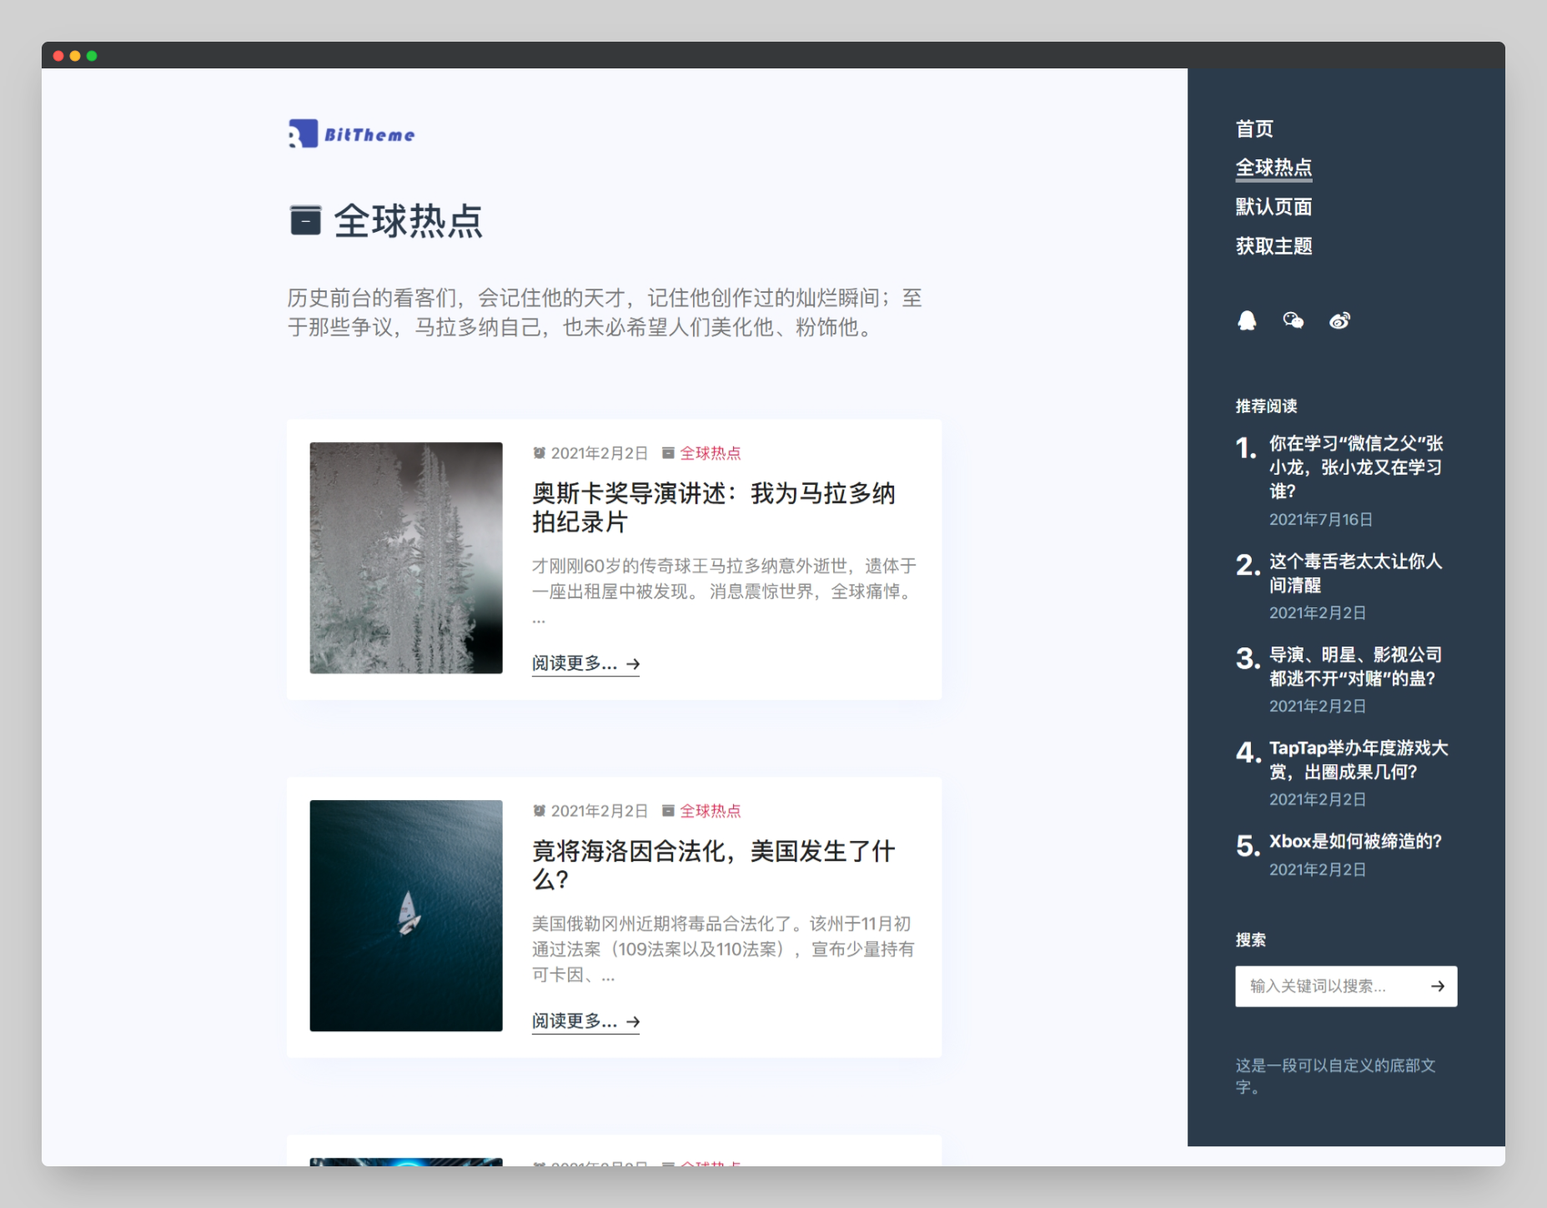The width and height of the screenshot is (1547, 1208).
Task: Click the archive icon beside 全球热点 heading
Action: (305, 220)
